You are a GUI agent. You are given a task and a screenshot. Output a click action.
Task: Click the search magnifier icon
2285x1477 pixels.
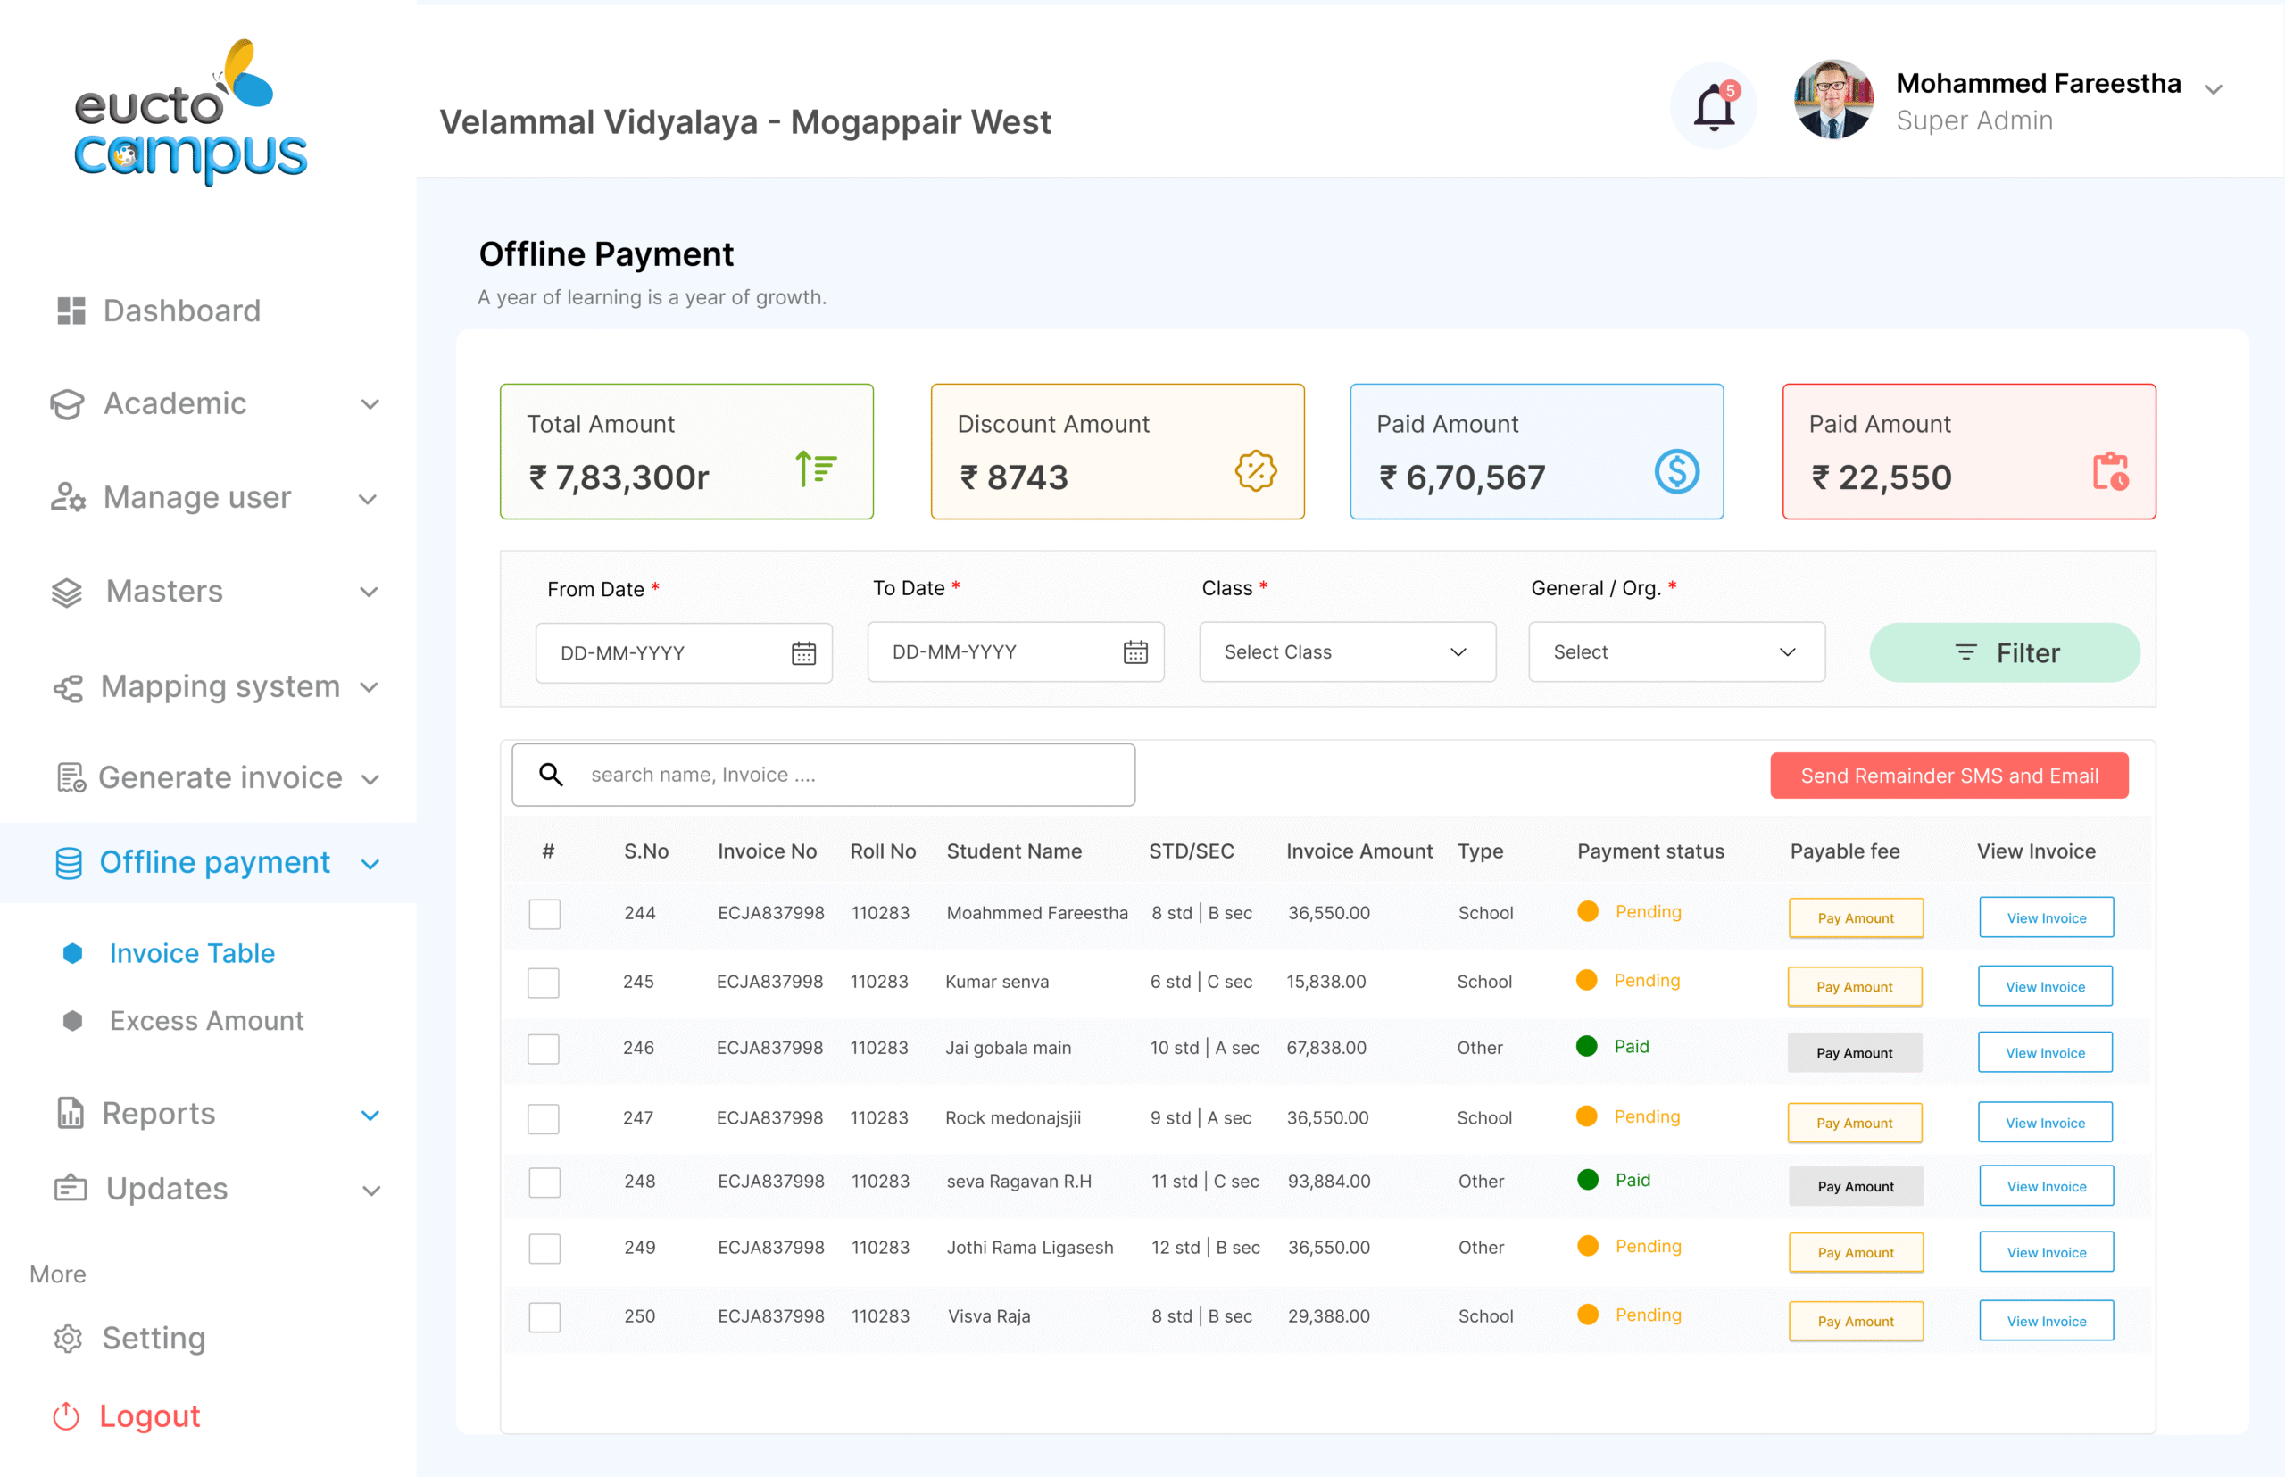click(x=551, y=774)
